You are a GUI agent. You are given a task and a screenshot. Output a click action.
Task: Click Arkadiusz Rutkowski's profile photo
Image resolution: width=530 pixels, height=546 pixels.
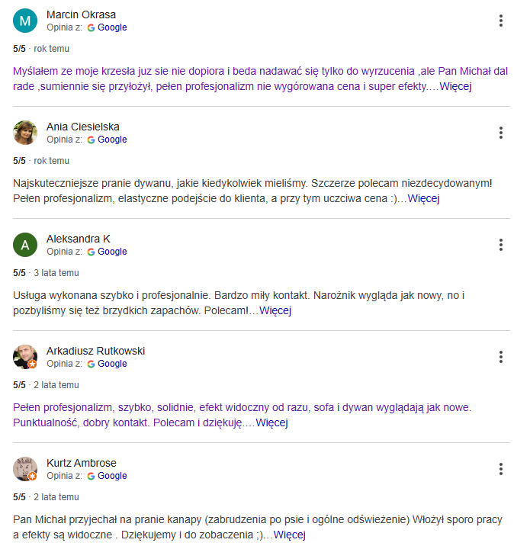(x=25, y=358)
